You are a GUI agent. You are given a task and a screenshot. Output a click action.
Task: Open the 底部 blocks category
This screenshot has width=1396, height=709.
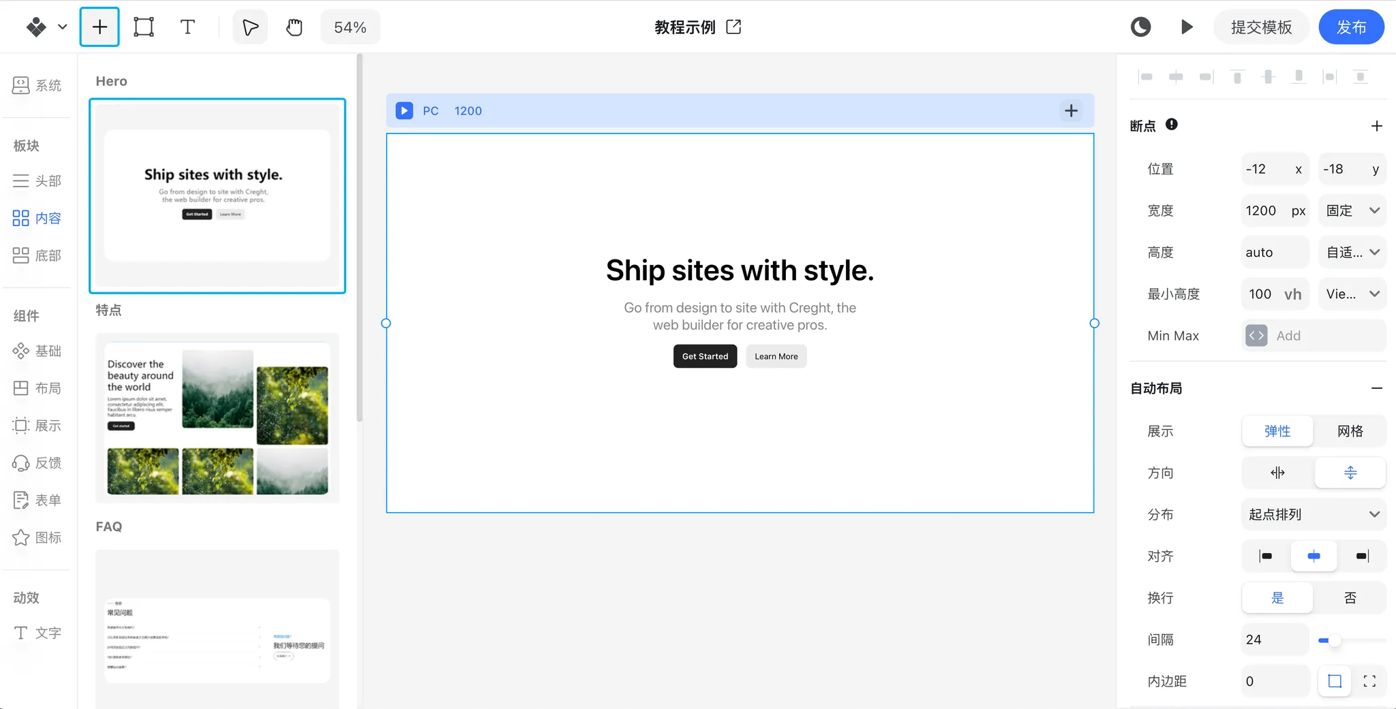(37, 255)
